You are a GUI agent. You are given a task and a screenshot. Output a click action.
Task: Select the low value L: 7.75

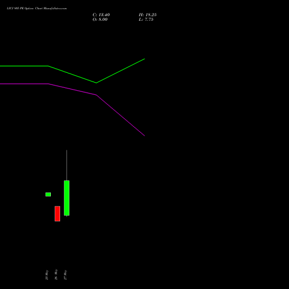pyautogui.click(x=146, y=20)
